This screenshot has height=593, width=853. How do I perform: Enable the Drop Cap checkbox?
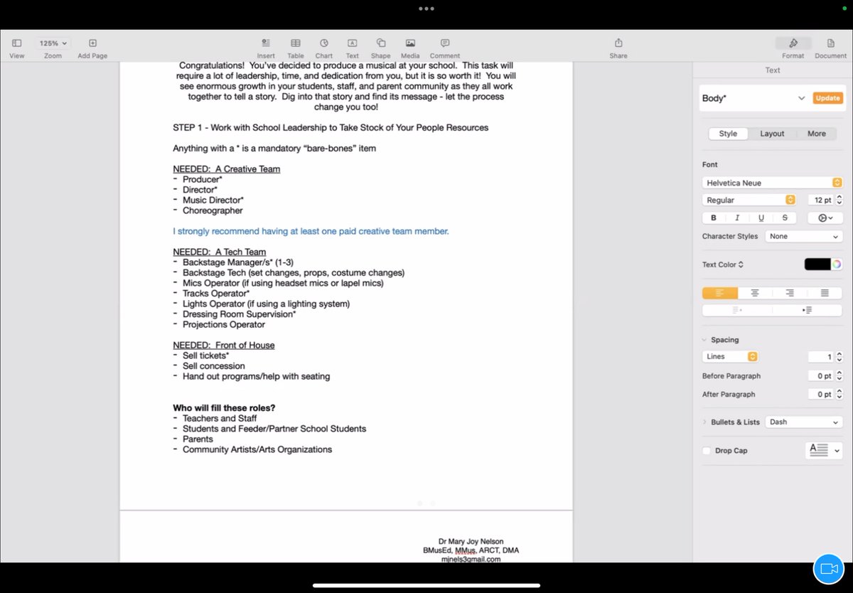tap(706, 451)
